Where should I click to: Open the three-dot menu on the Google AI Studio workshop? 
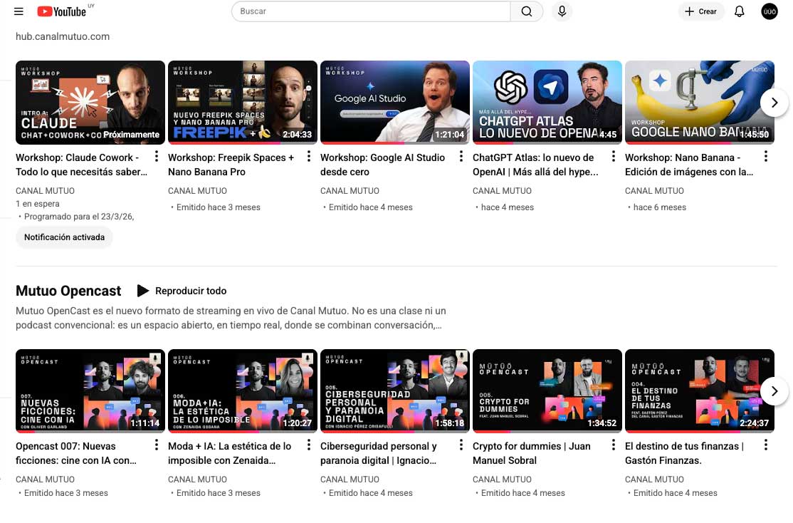pyautogui.click(x=461, y=157)
